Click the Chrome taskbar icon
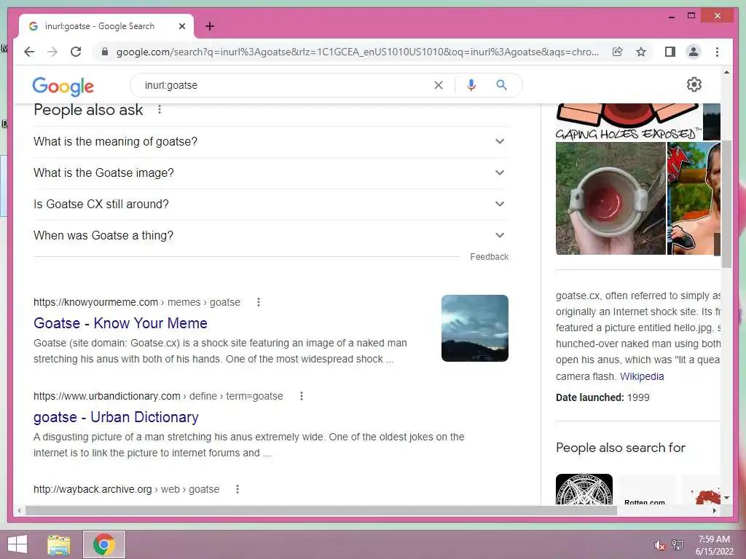746x559 pixels. tap(104, 544)
